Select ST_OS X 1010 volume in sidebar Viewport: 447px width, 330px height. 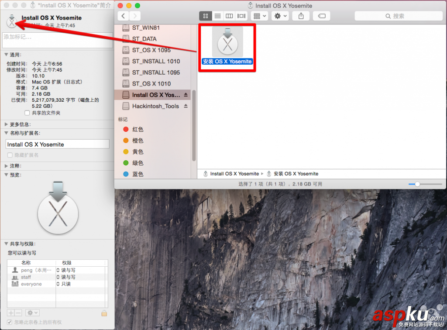tap(152, 83)
